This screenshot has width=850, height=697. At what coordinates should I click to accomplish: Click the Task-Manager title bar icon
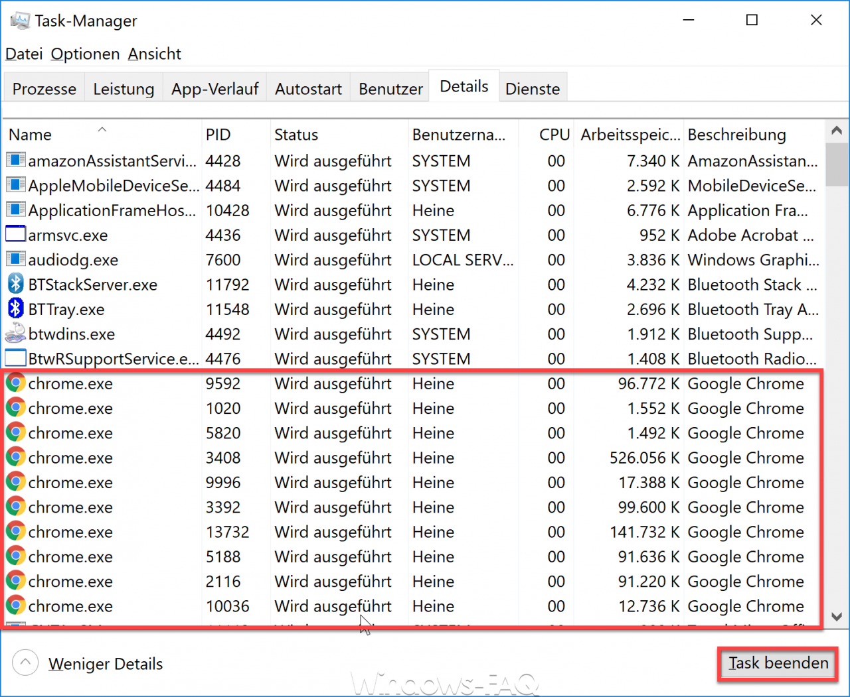coord(20,21)
